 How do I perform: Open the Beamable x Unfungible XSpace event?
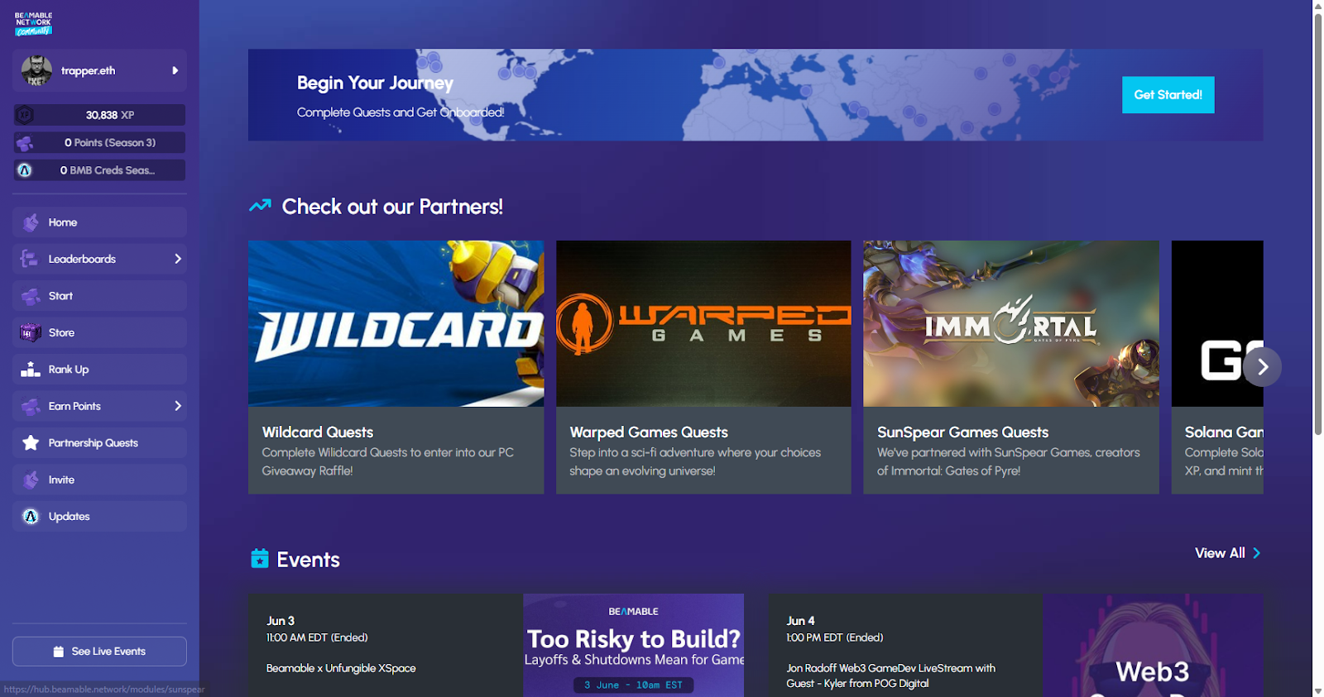[341, 668]
